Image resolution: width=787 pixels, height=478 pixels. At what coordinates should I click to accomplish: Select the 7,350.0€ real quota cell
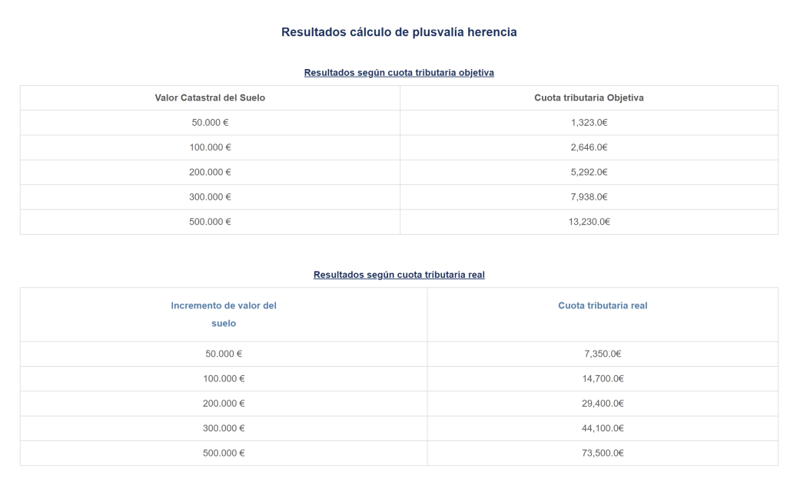[x=603, y=354]
